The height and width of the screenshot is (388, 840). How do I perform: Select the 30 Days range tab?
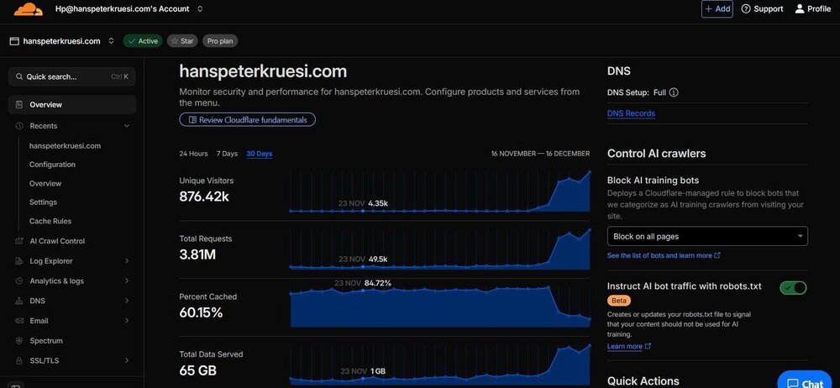(260, 154)
